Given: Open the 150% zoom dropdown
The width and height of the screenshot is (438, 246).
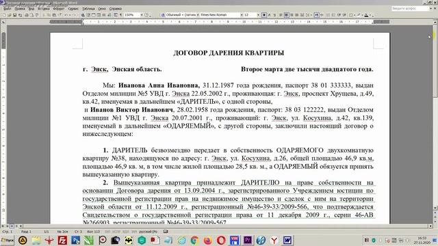Looking at the screenshot, I should [142, 15].
